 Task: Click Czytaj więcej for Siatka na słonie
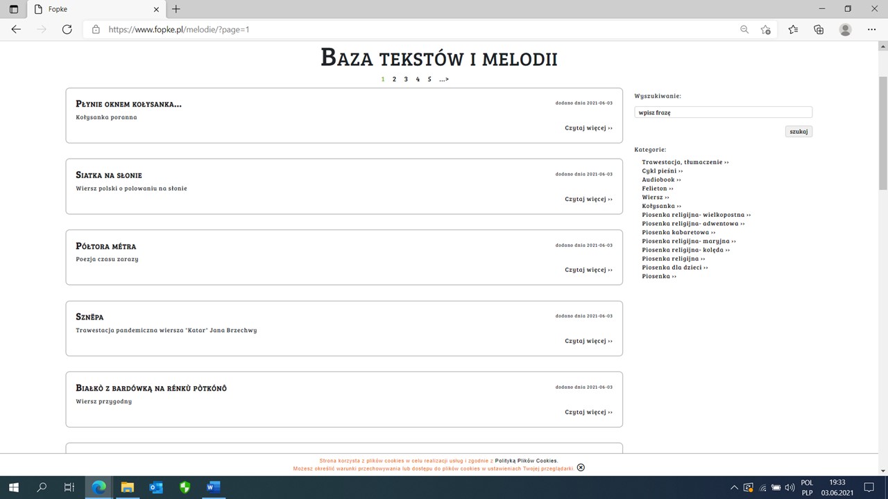click(588, 199)
